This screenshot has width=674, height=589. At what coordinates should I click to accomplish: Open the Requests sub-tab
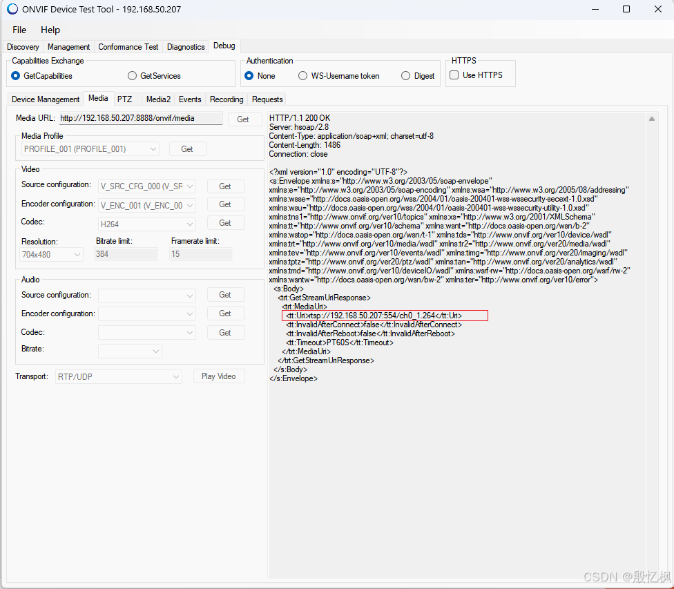[267, 99]
